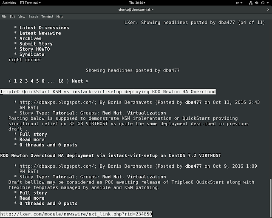
Task: Follow the Latest Newswire link
Action: pyautogui.click(x=40, y=33)
